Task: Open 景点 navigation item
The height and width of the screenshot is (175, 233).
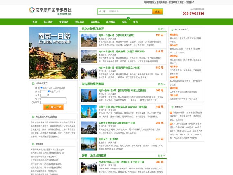Action: pyautogui.click(x=135, y=22)
